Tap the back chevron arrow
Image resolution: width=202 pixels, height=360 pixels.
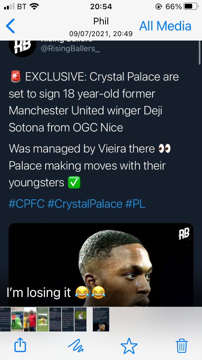tap(10, 26)
